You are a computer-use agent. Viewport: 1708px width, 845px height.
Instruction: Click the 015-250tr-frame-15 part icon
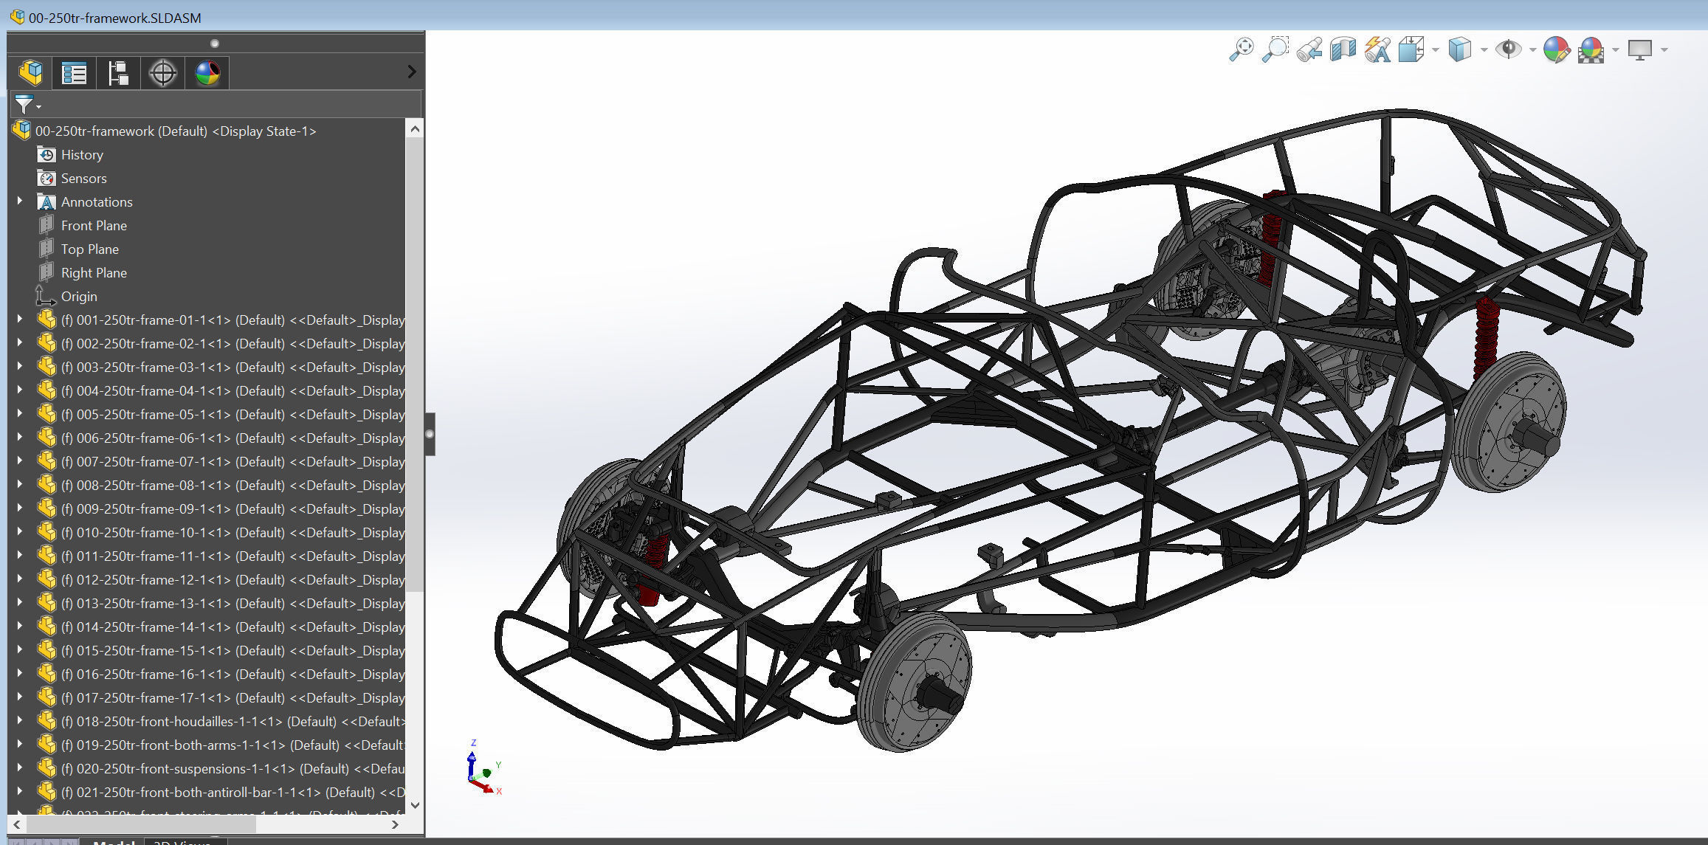(x=47, y=650)
